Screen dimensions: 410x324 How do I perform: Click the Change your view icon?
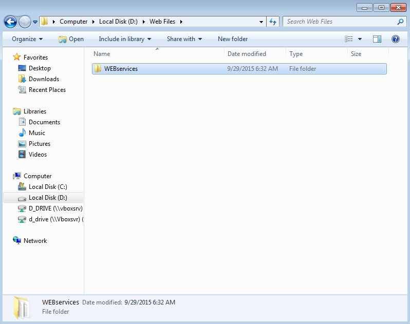[349, 39]
